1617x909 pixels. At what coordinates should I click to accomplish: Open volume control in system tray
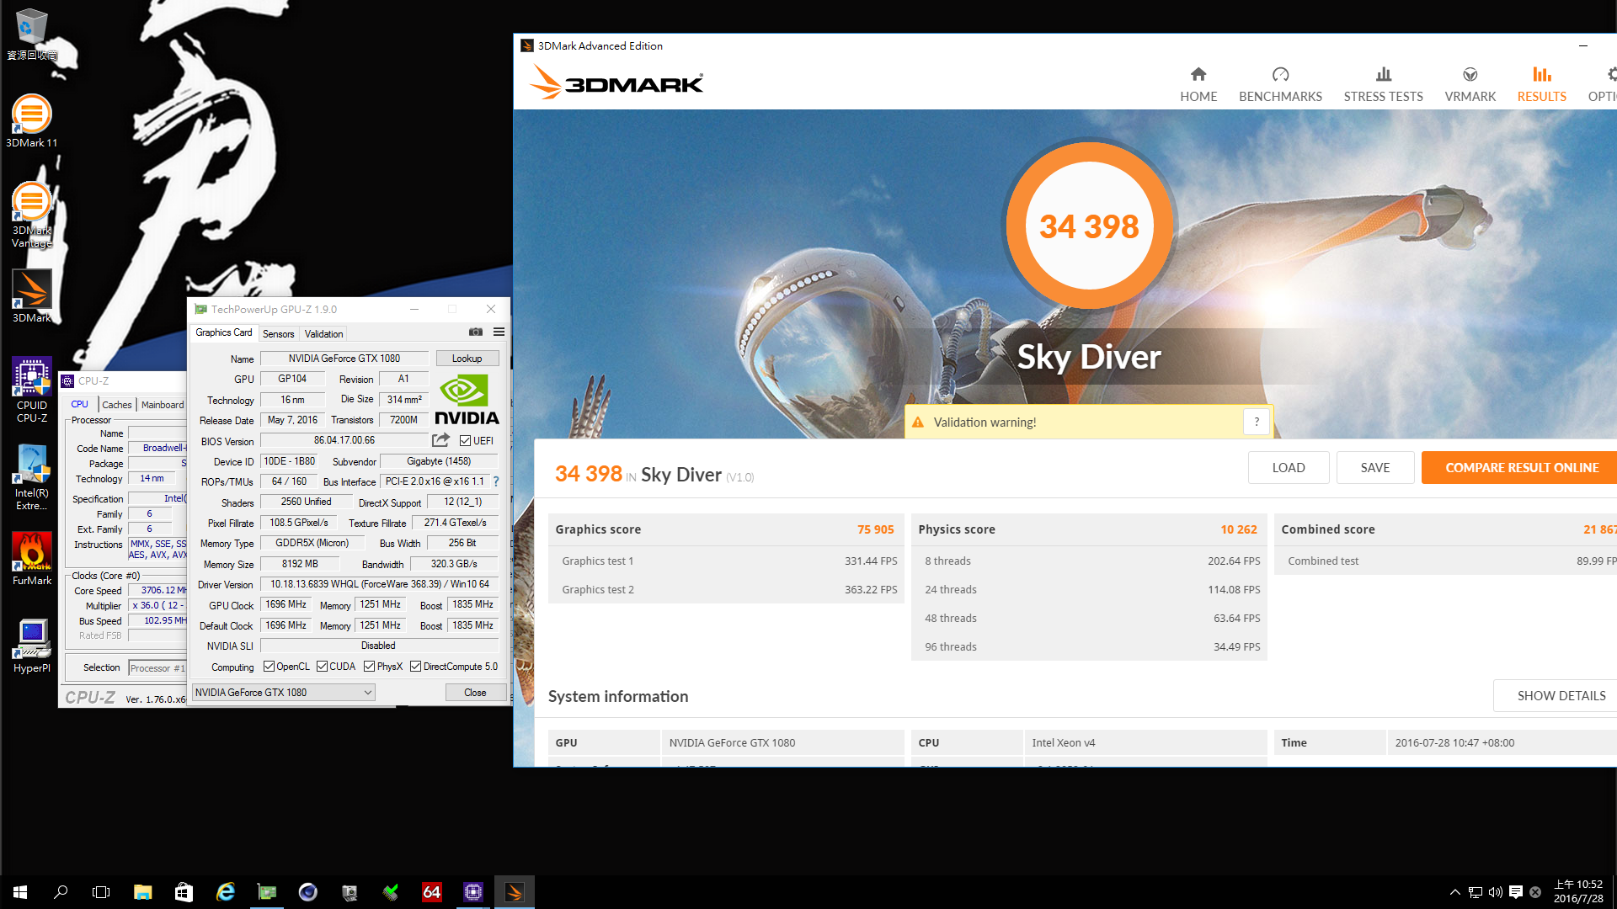(x=1496, y=892)
